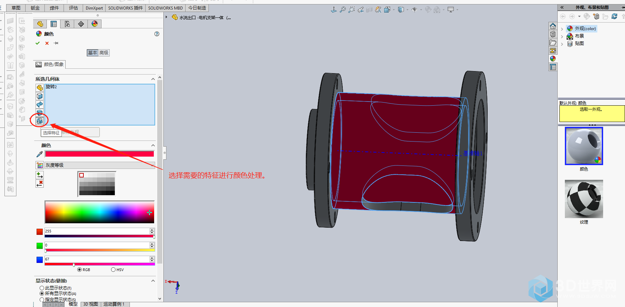Open the 灰度等级 swatch dropdown
The height and width of the screenshot is (307, 625).
click(x=100, y=165)
